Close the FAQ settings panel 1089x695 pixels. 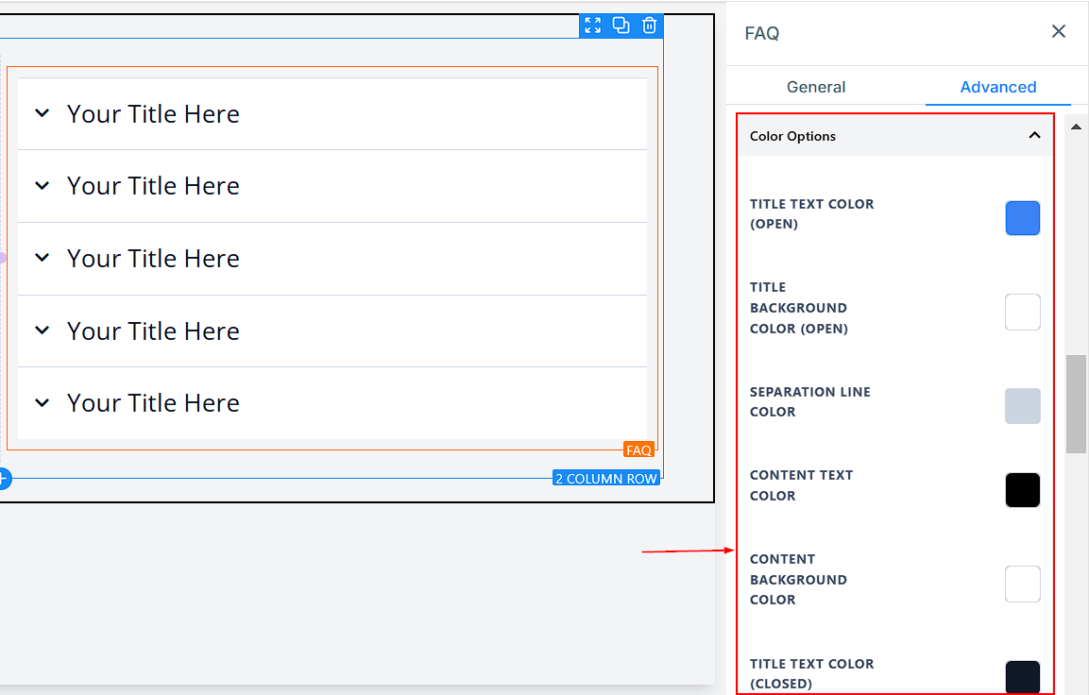tap(1058, 32)
